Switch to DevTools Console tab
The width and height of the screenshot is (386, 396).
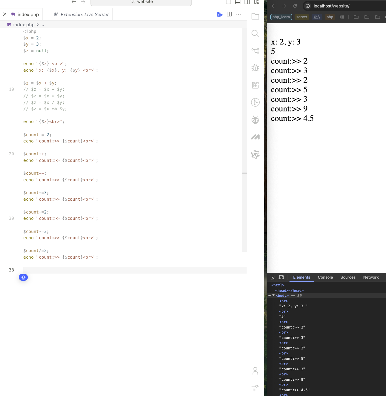point(325,277)
